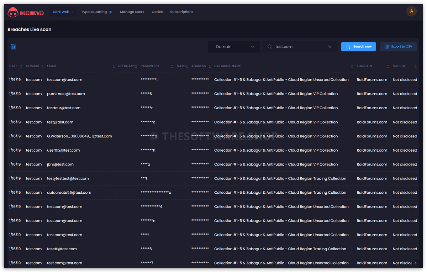The height and width of the screenshot is (272, 427).
Task: Focus the test.com search input field
Action: click(300, 47)
